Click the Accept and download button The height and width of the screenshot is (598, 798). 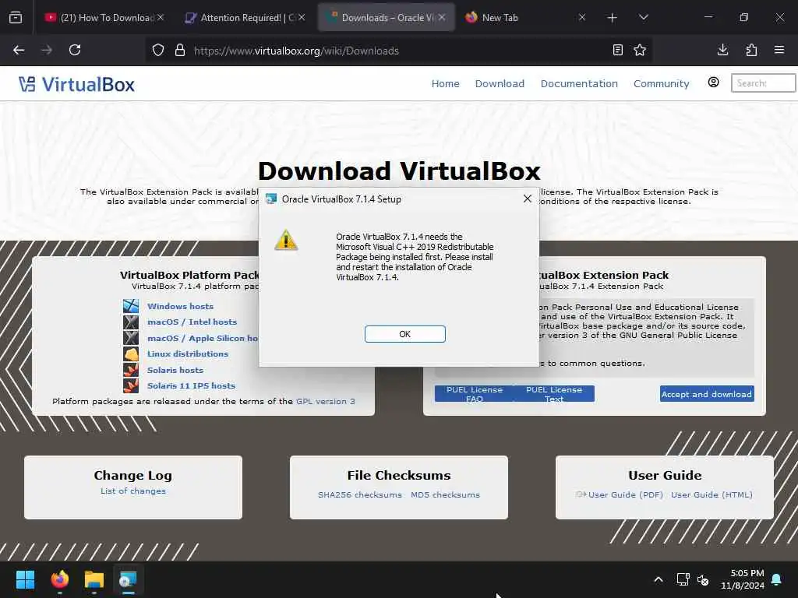point(706,394)
